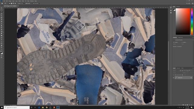Open the File menu

coord(4,1)
